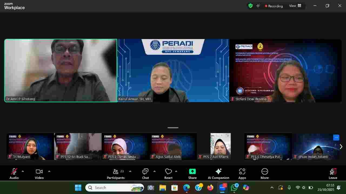Send a reaction with React
This screenshot has width=346, height=194.
168,174
